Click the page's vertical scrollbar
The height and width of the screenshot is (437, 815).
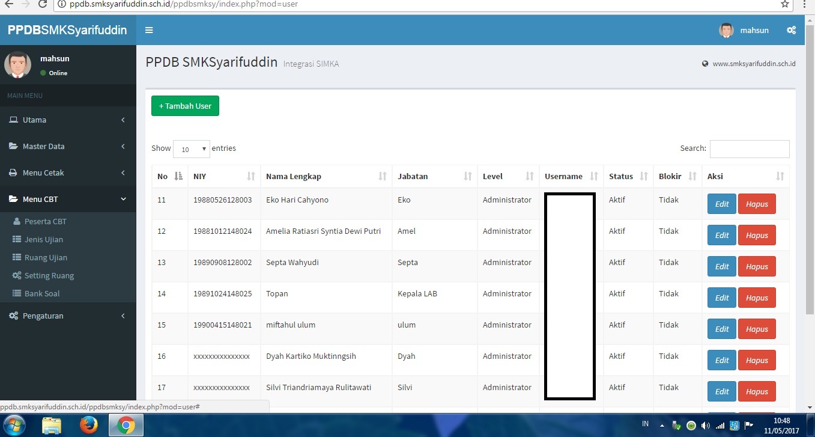810,180
